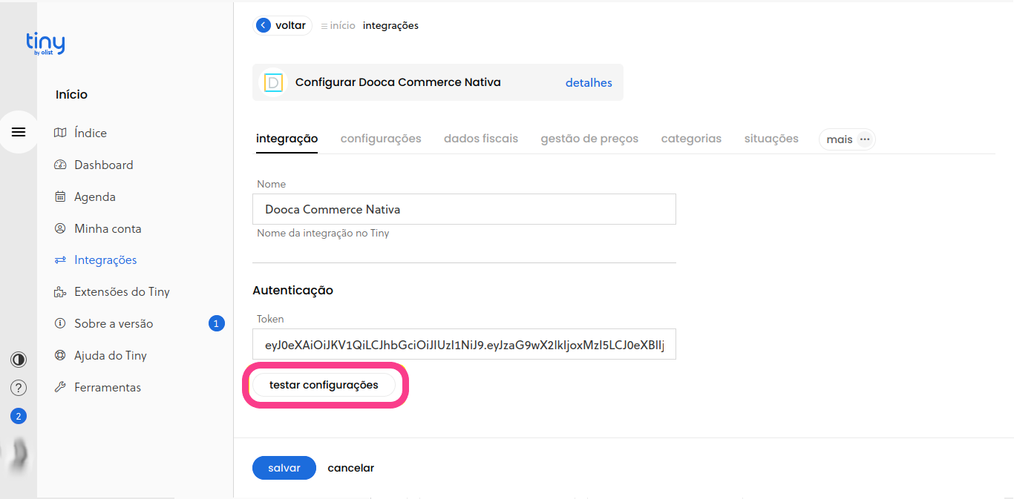
Task: Toggle the contrast theme icon
Action: tap(19, 360)
